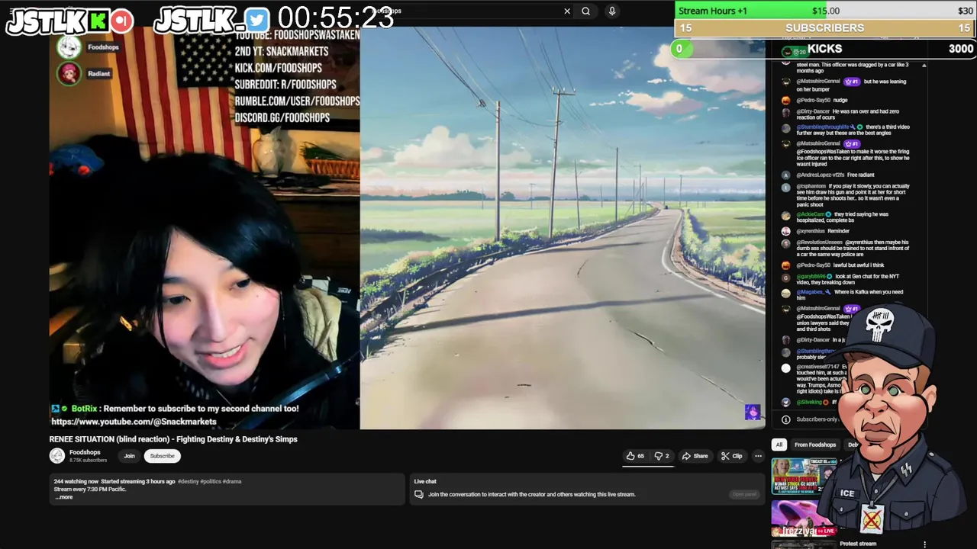Click the voice search microphone icon

point(611,11)
